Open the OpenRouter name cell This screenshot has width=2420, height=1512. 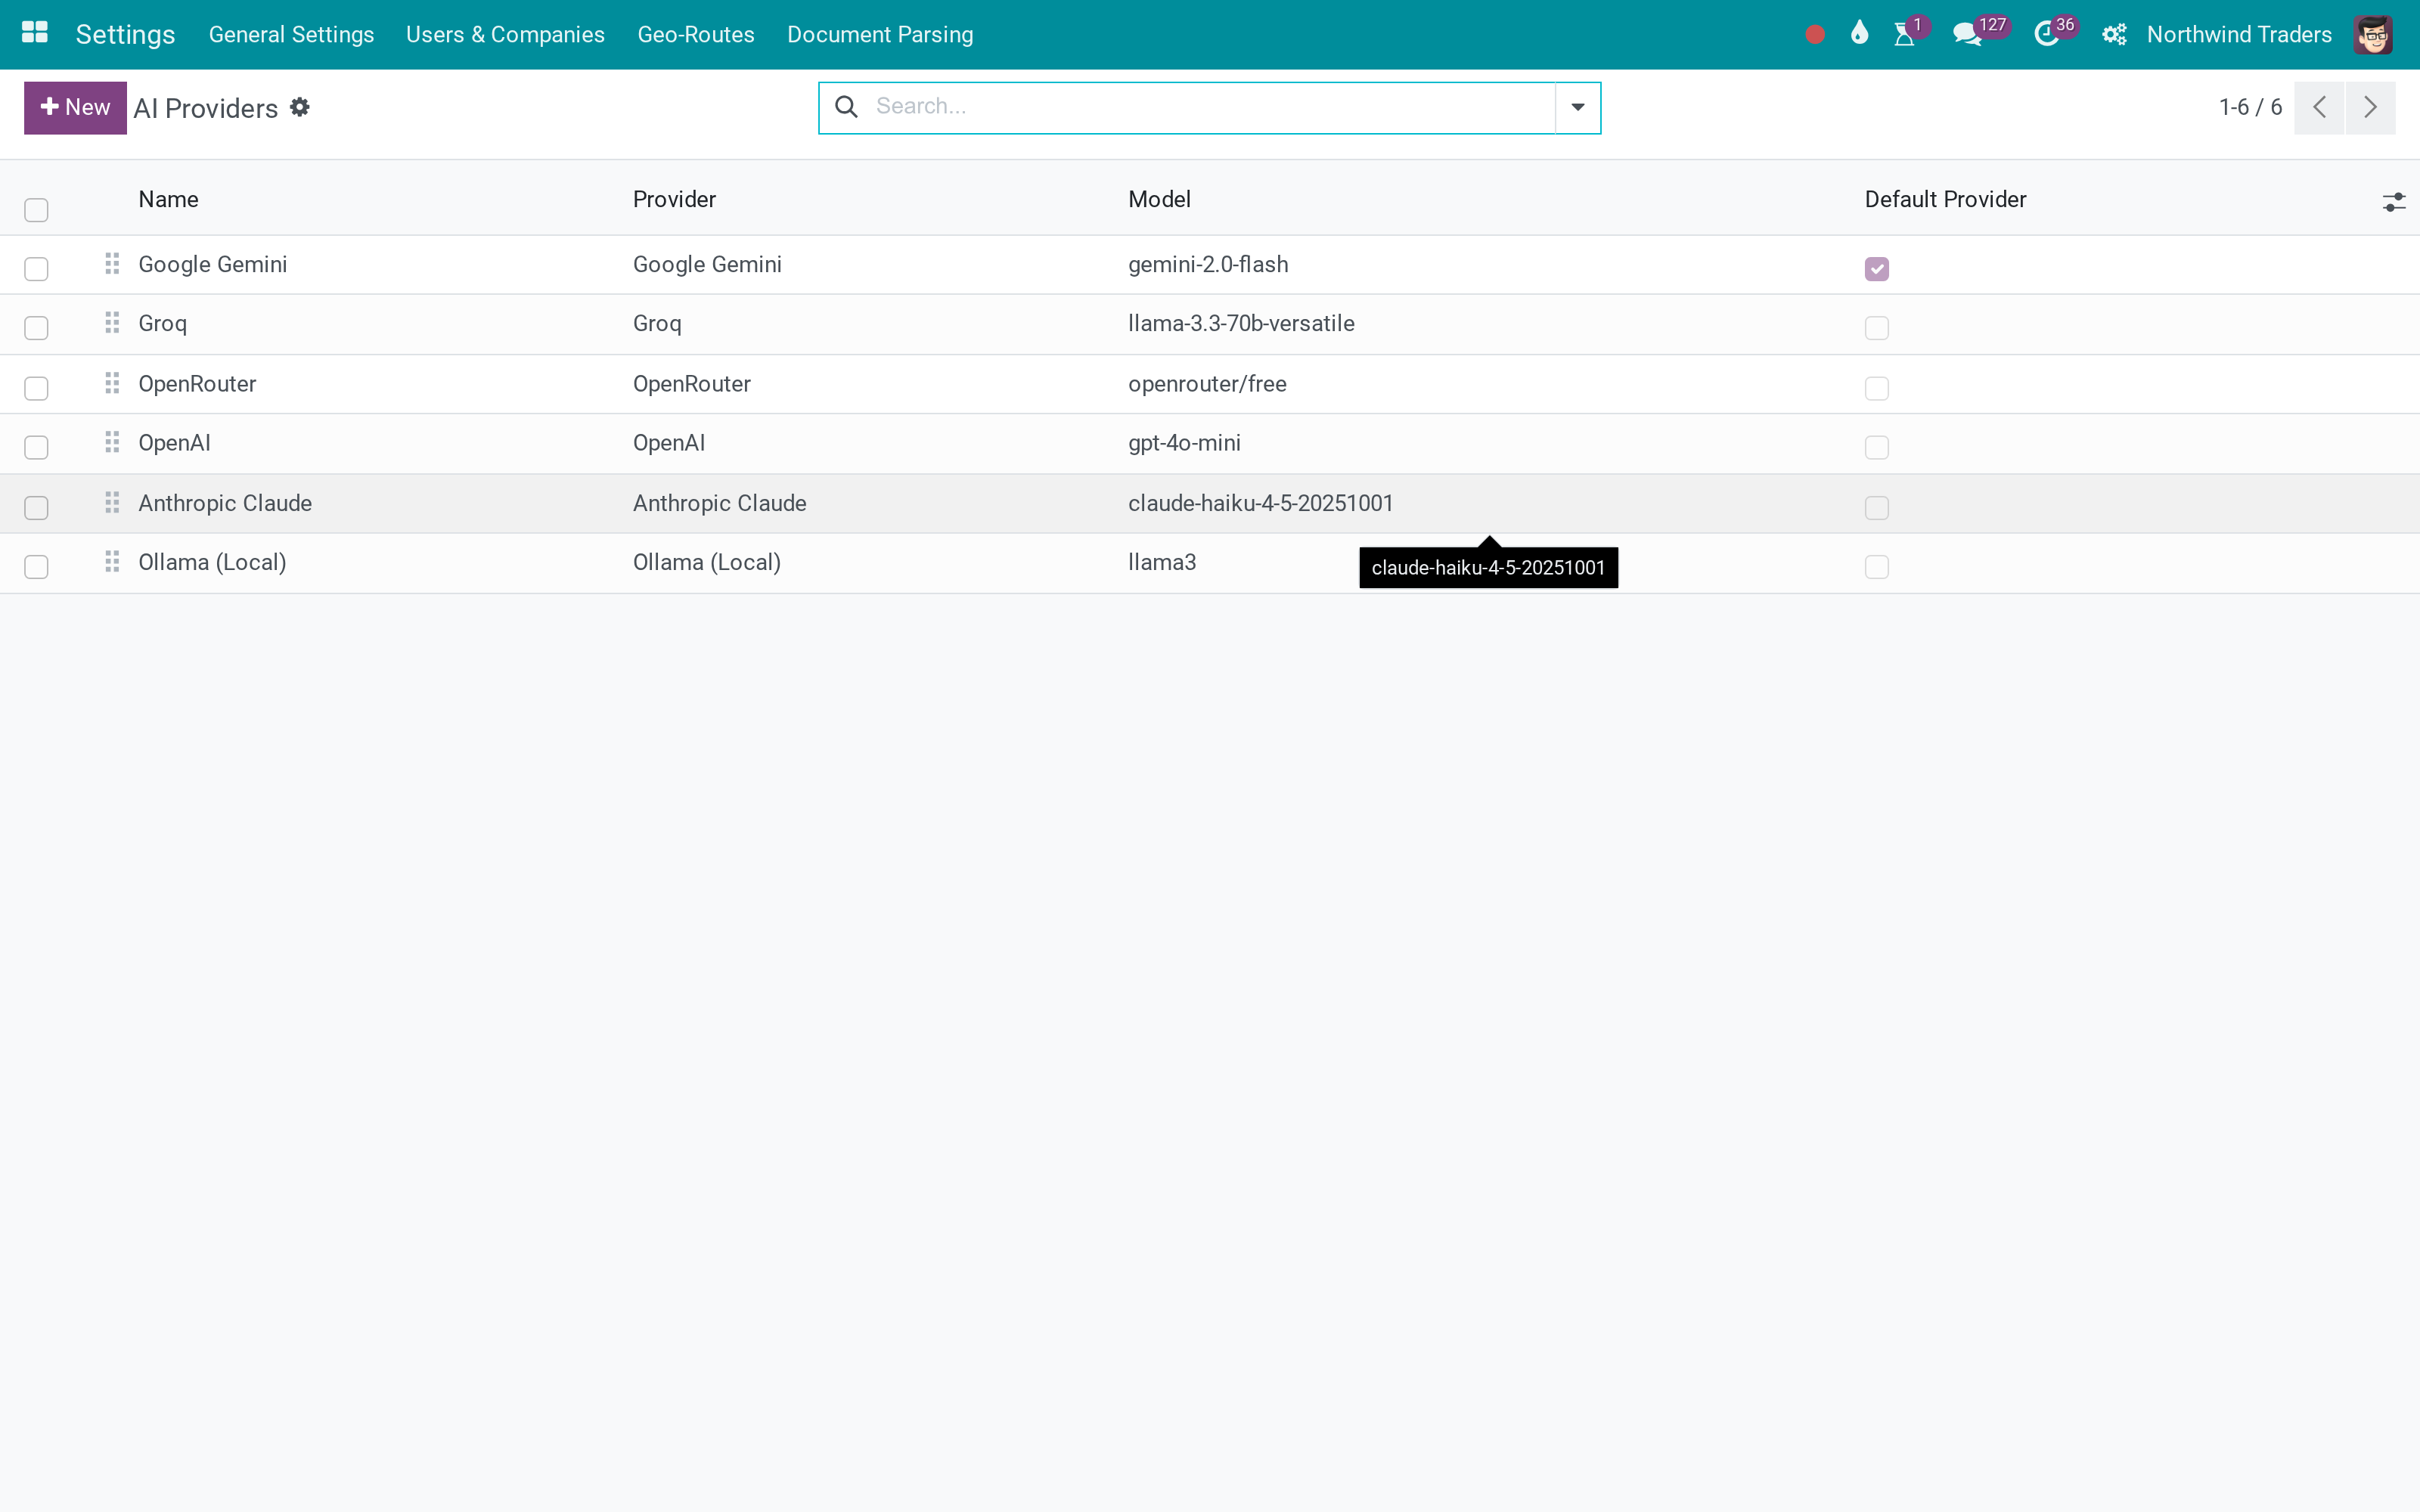tap(197, 383)
